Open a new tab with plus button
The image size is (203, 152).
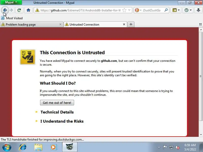tap(131, 24)
